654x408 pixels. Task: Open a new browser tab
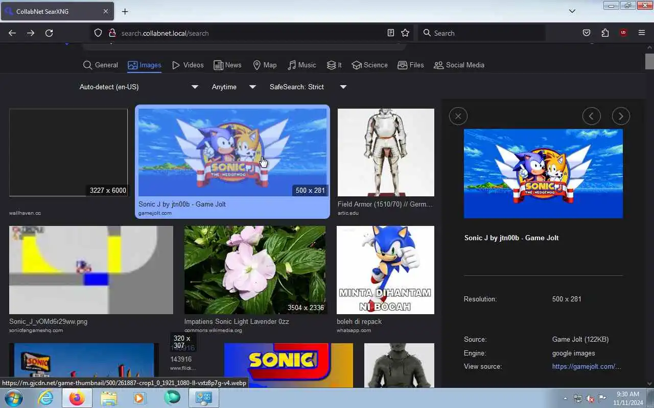click(x=125, y=11)
